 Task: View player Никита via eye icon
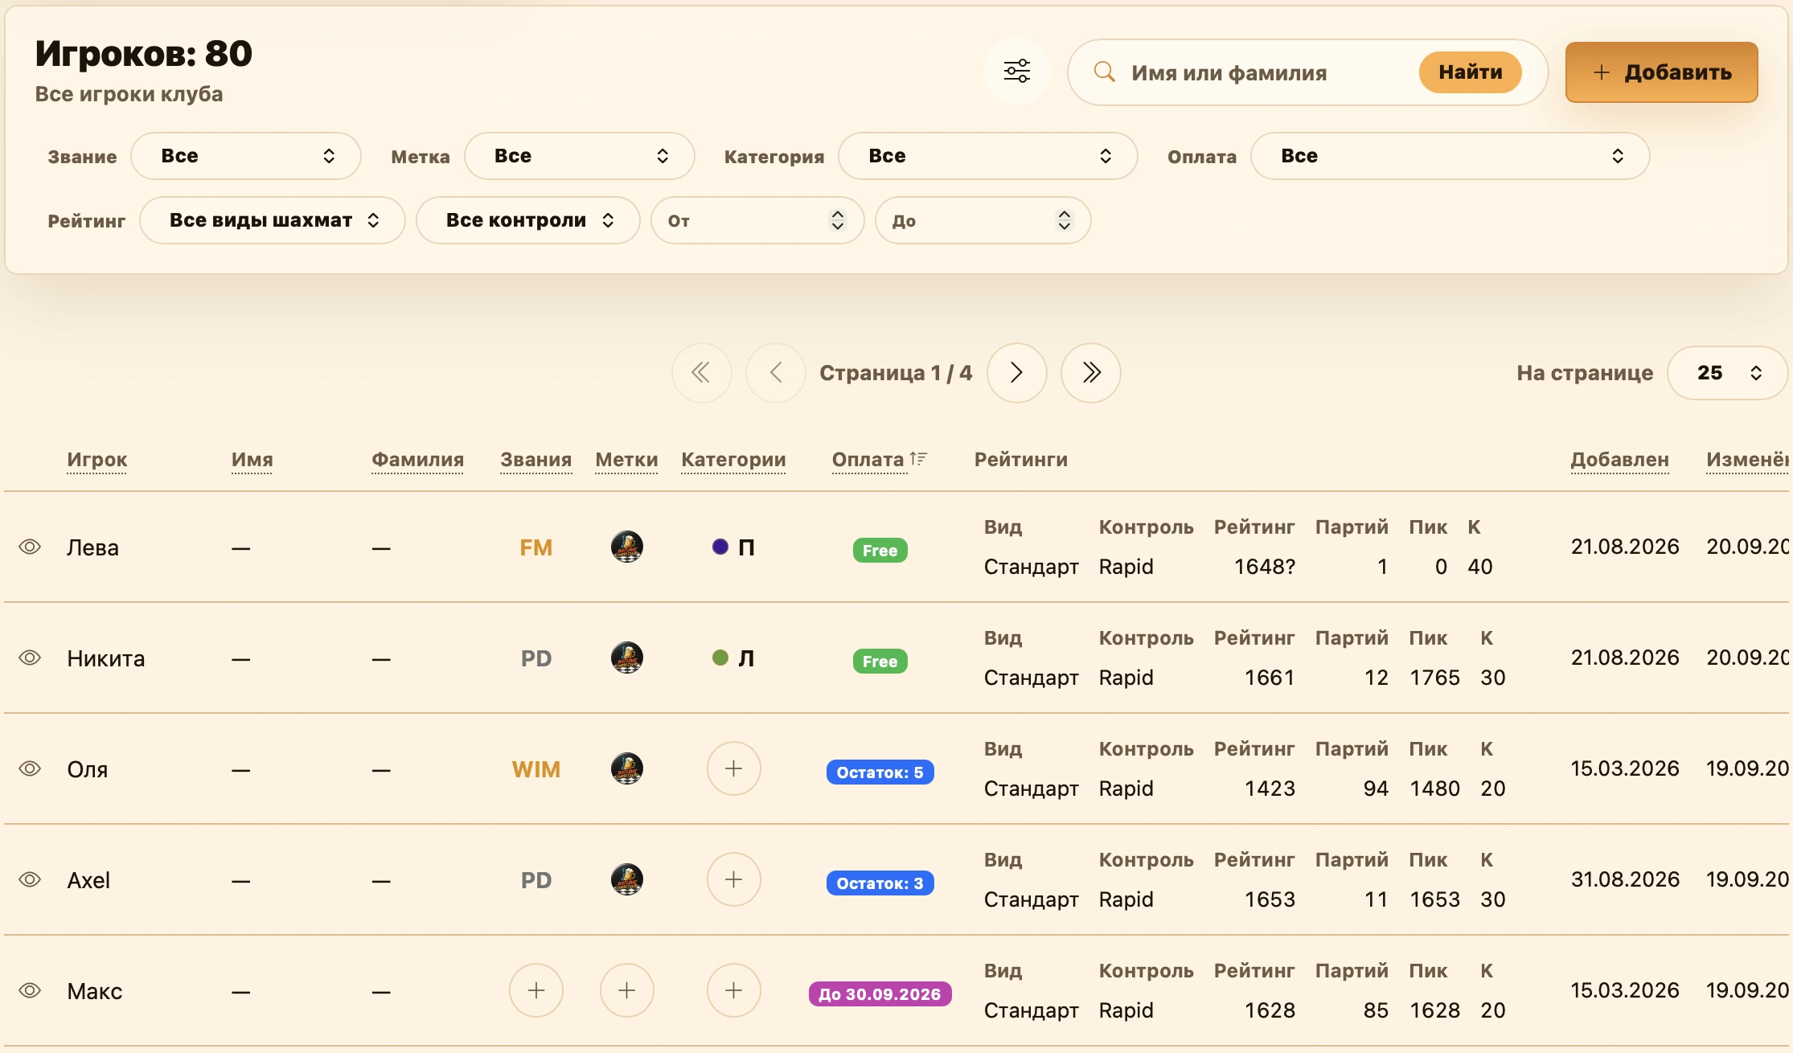30,658
